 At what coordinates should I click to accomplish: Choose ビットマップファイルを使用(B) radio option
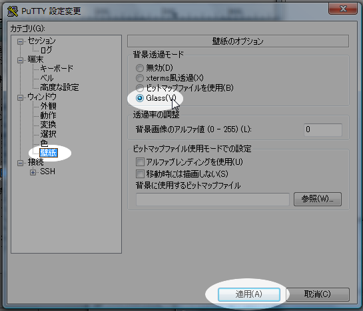tap(140, 88)
